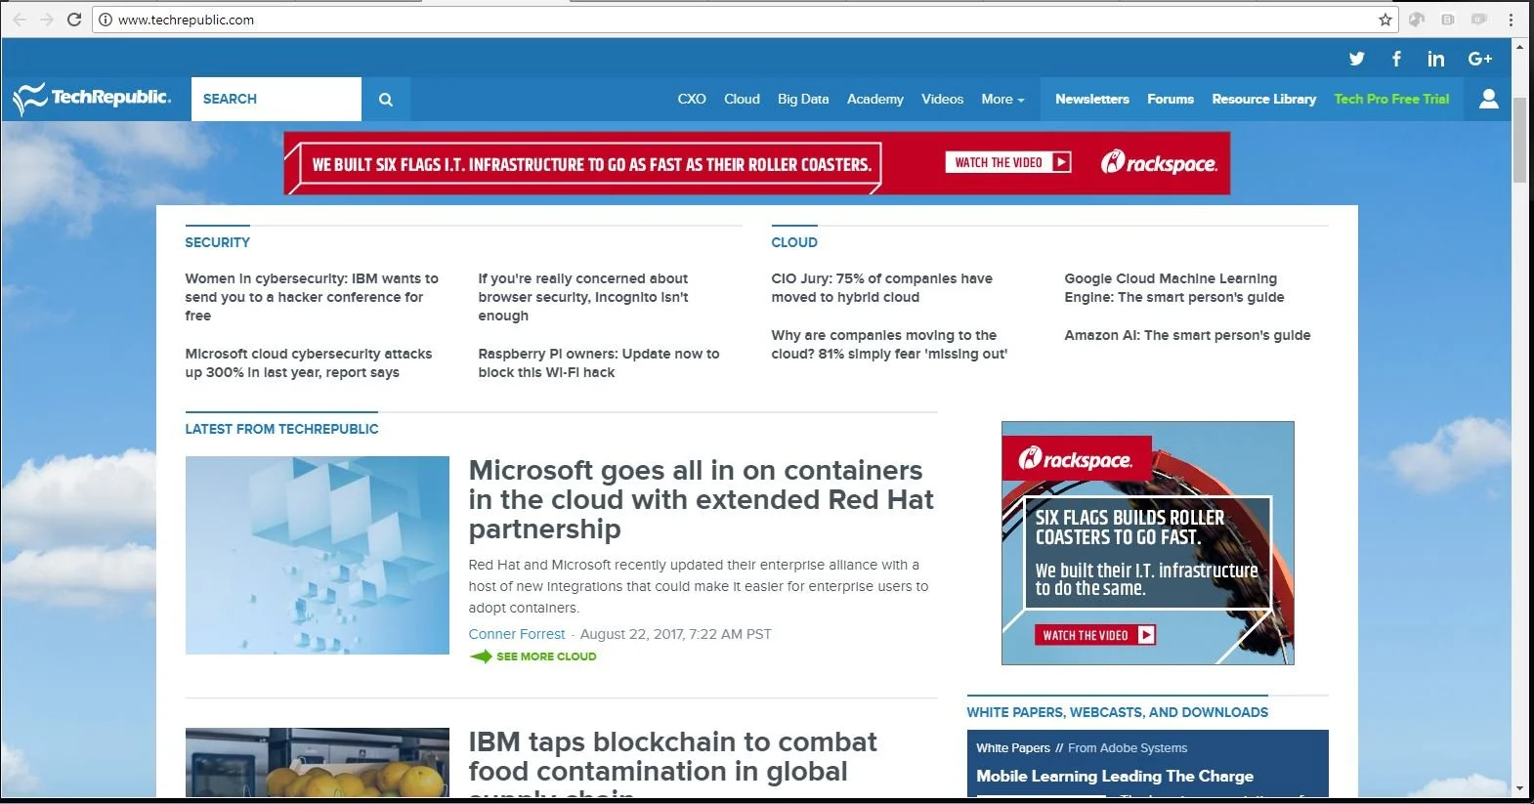Open the Chrome three-dot menu
This screenshot has height=804, width=1534.
coord(1511,20)
